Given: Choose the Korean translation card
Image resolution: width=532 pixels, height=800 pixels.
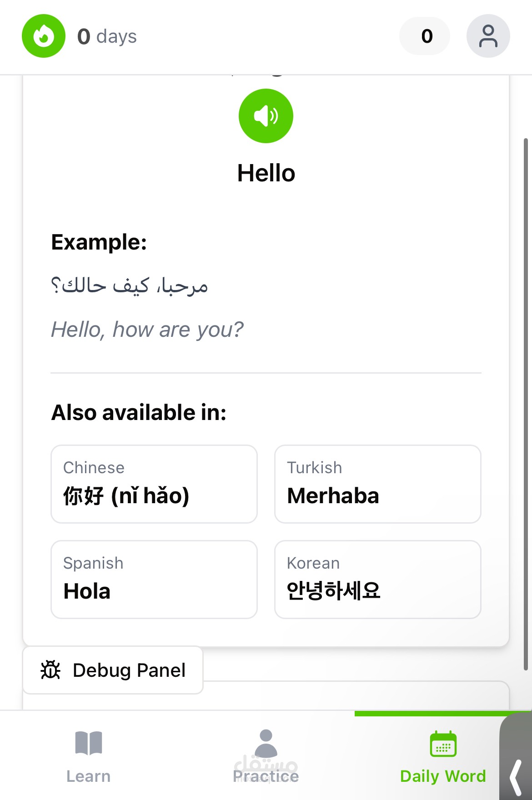Looking at the screenshot, I should coord(378,580).
